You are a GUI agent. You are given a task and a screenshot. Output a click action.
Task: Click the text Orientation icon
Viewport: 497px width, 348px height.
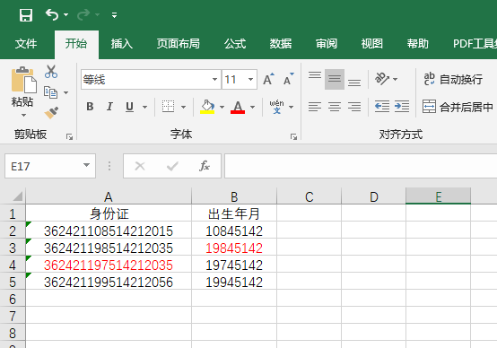click(x=382, y=79)
